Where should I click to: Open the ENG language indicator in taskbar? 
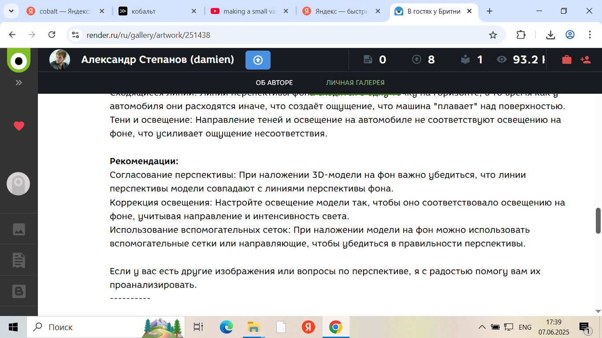tap(525, 327)
